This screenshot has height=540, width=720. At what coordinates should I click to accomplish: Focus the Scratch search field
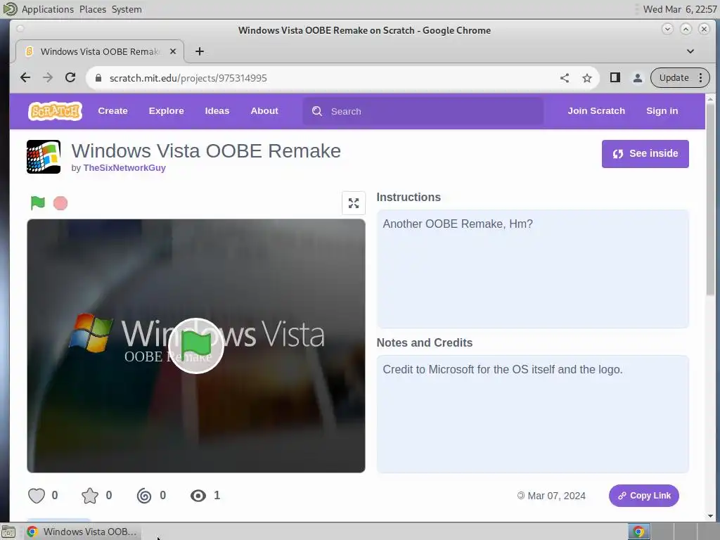coord(423,111)
